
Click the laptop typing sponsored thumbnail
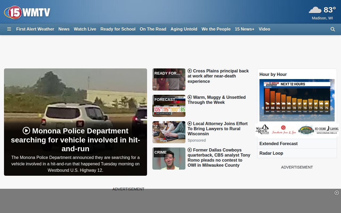pyautogui.click(x=169, y=132)
